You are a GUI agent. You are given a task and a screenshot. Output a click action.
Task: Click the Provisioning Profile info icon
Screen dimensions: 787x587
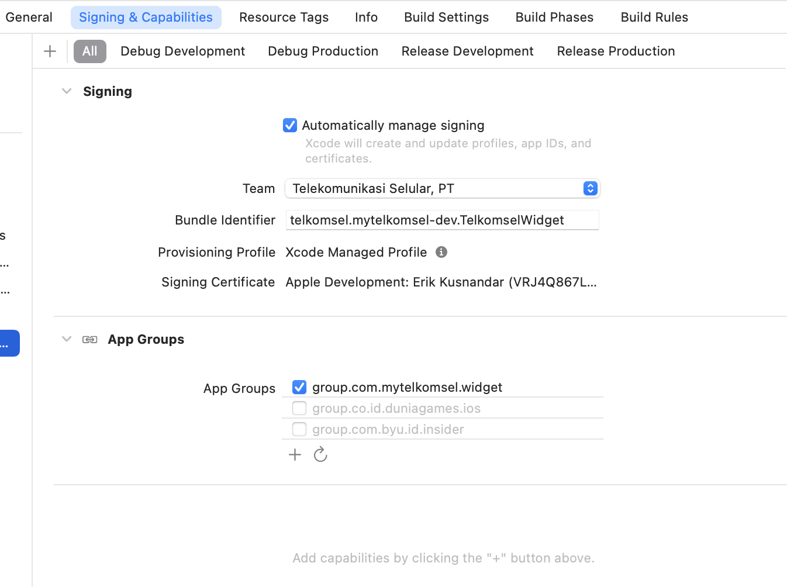pyautogui.click(x=441, y=252)
